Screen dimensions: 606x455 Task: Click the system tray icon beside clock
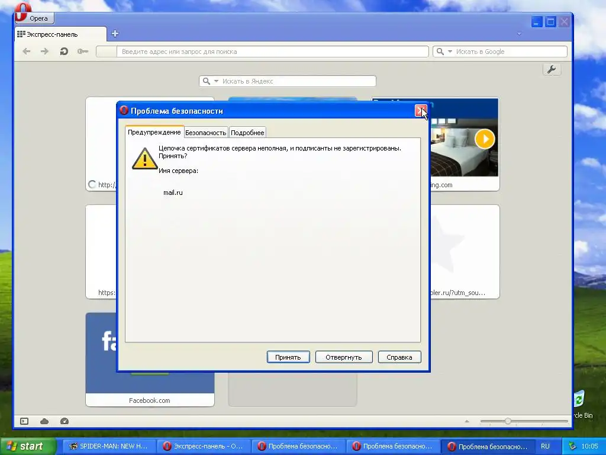click(572, 446)
